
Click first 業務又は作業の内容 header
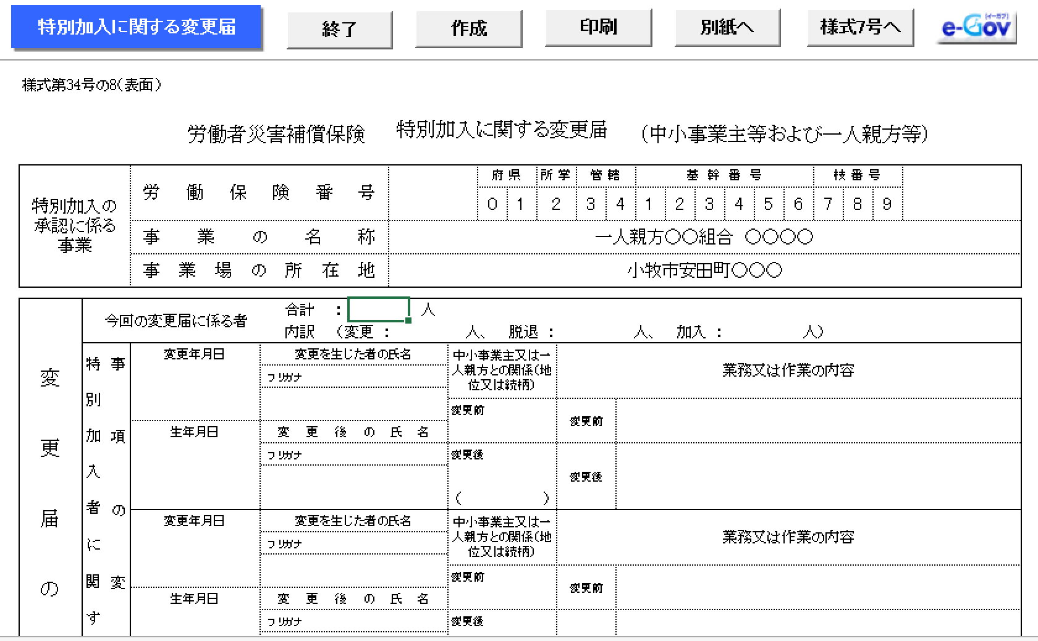coord(788,371)
